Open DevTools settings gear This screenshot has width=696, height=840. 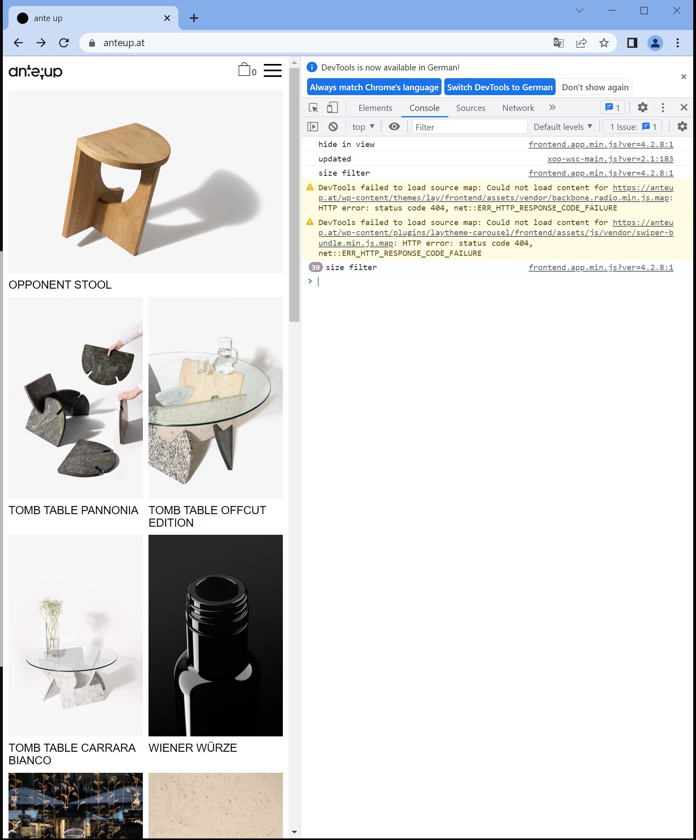tap(642, 108)
